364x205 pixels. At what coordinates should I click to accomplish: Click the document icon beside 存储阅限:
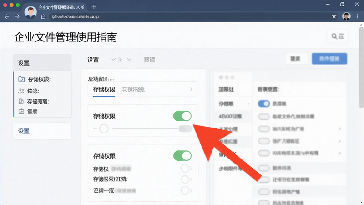click(x=21, y=101)
